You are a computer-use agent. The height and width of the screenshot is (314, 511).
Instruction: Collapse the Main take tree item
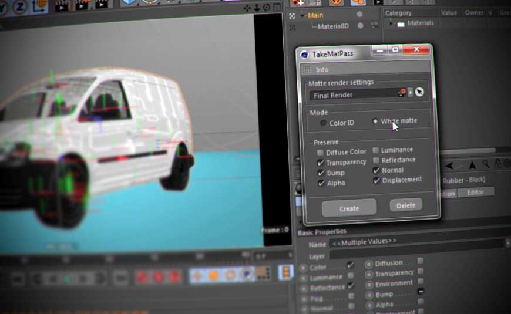(x=302, y=15)
